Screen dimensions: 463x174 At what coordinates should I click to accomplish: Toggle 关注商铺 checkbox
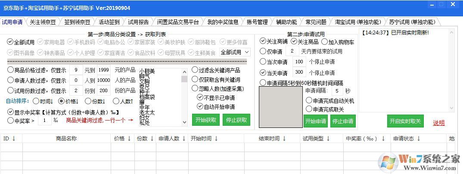coord(273,41)
